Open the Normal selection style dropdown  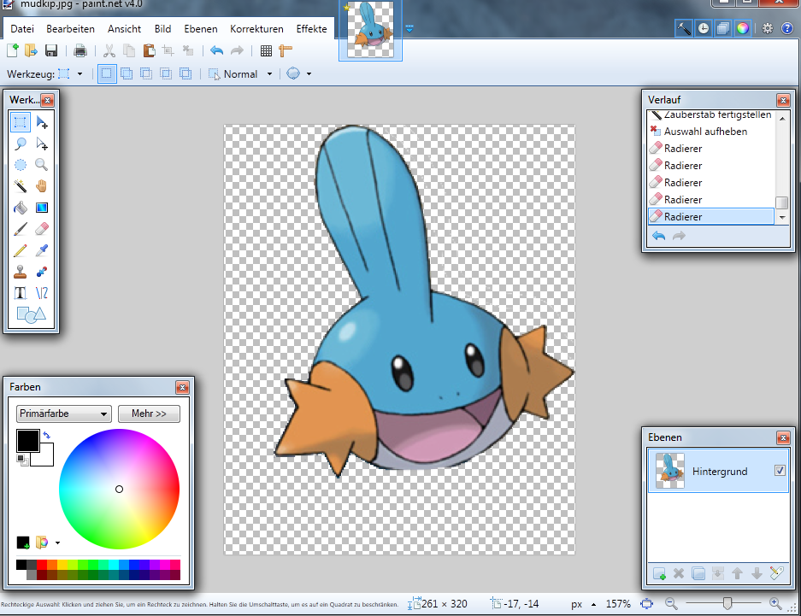point(270,74)
